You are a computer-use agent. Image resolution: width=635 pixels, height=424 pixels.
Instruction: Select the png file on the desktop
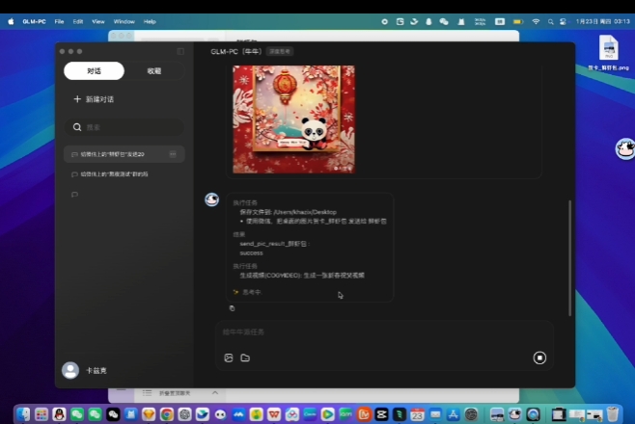point(608,53)
